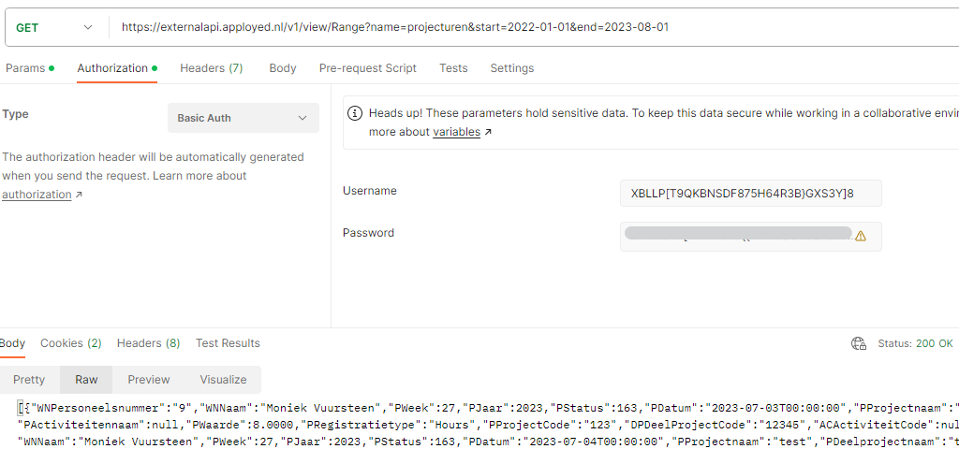
Task: Go to the Tests tab
Action: 453,67
